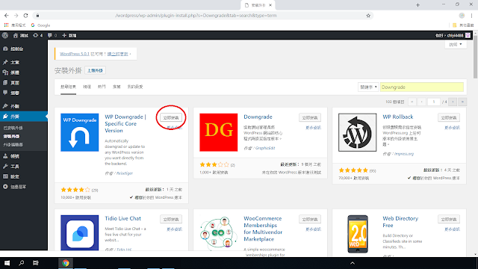Open the site home icon in admin bar
The image size is (478, 269).
(x=20, y=35)
